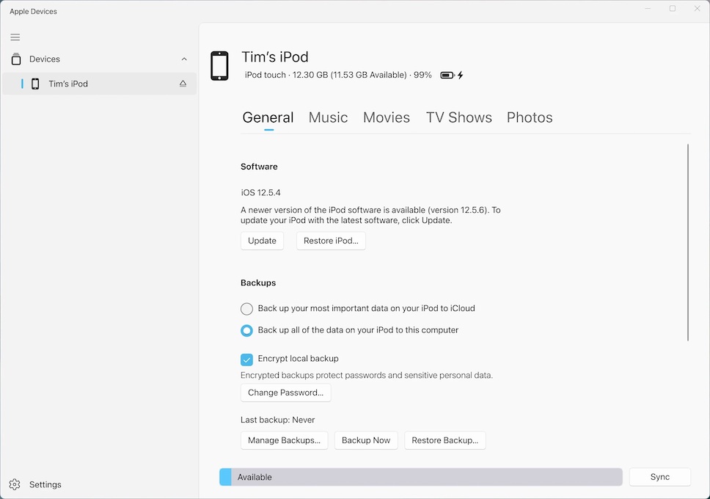Image resolution: width=710 pixels, height=499 pixels.
Task: Switch to the Music tab
Action: [x=328, y=117]
